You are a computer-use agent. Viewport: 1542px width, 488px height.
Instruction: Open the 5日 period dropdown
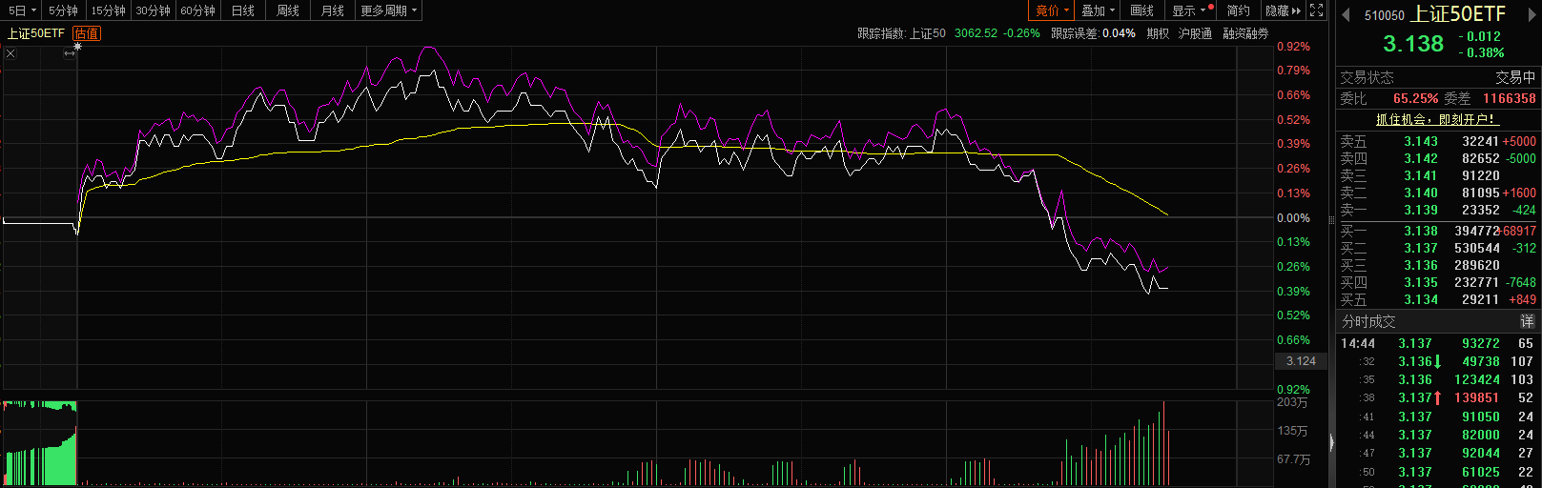[21, 10]
